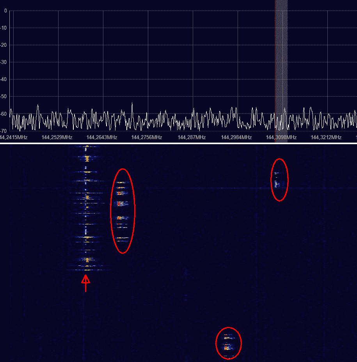The width and height of the screenshot is (357, 362).
Task: Tune to the long vertical signal trace in waterfall
Action: click(x=87, y=208)
